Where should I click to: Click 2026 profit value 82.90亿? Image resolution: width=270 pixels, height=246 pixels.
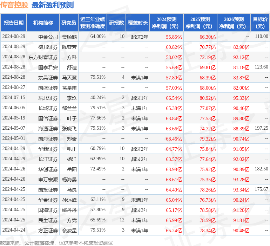[x=241, y=47]
